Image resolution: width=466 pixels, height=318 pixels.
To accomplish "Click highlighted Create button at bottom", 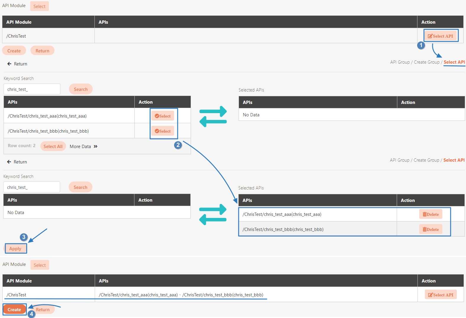I will click(15, 310).
